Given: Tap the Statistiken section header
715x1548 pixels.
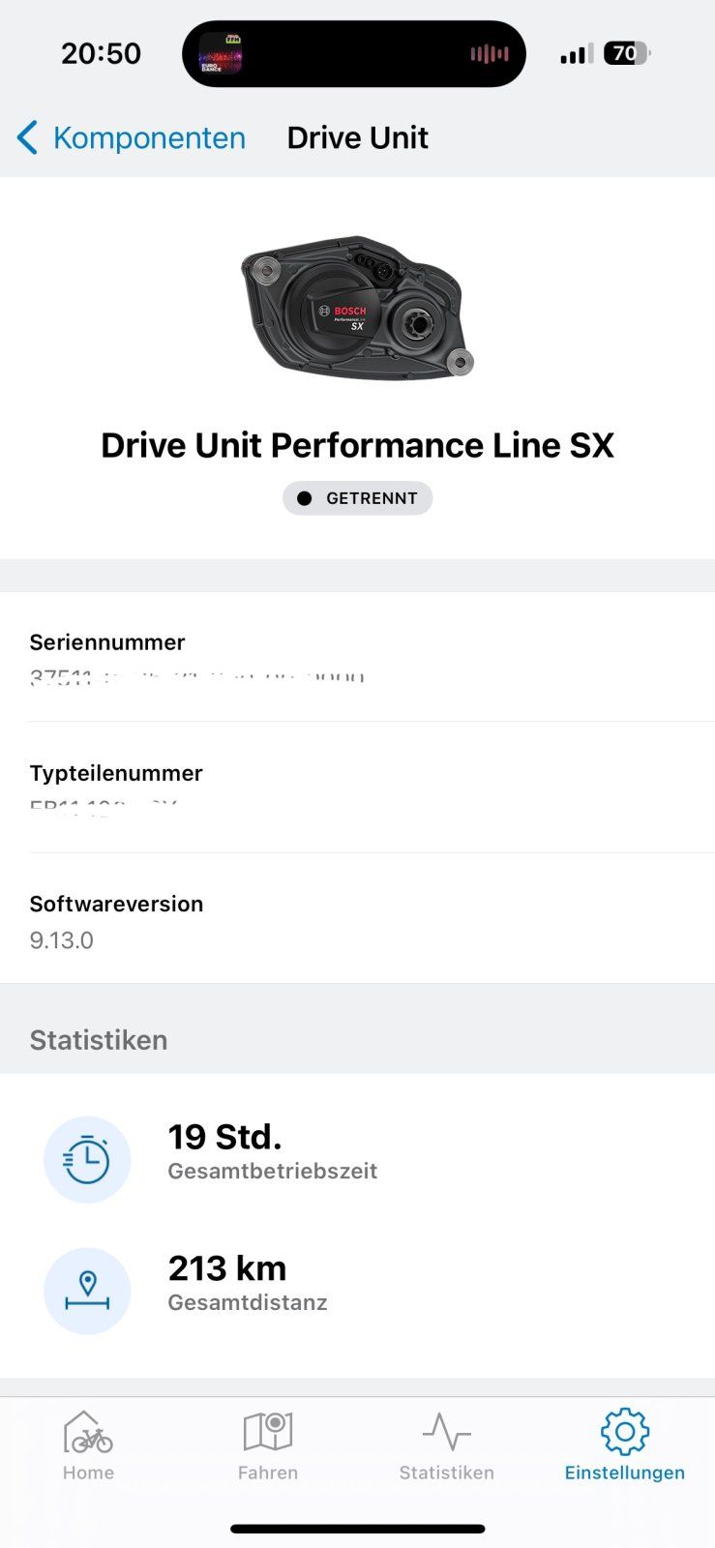Looking at the screenshot, I should tap(99, 1040).
